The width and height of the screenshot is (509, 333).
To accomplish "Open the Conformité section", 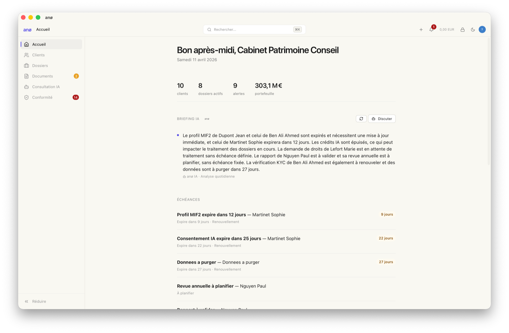I will point(42,97).
